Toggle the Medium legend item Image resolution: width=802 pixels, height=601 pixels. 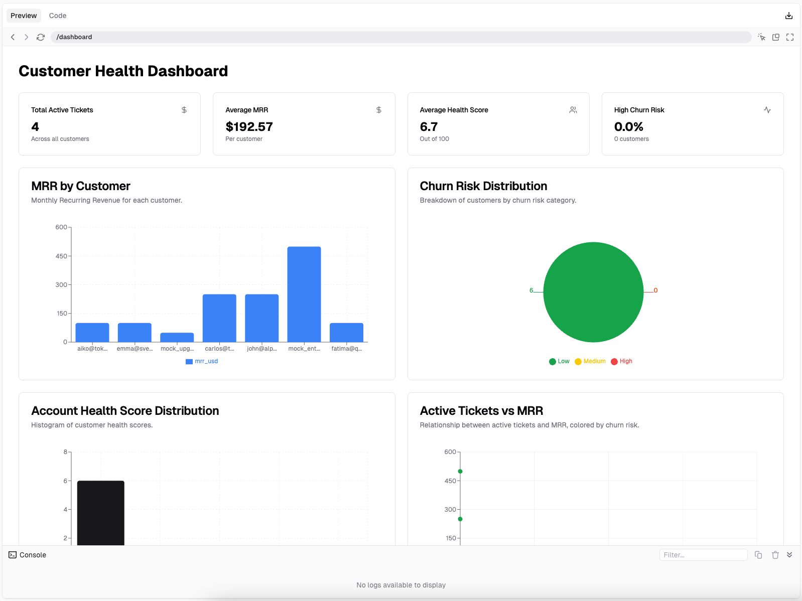[x=590, y=361]
